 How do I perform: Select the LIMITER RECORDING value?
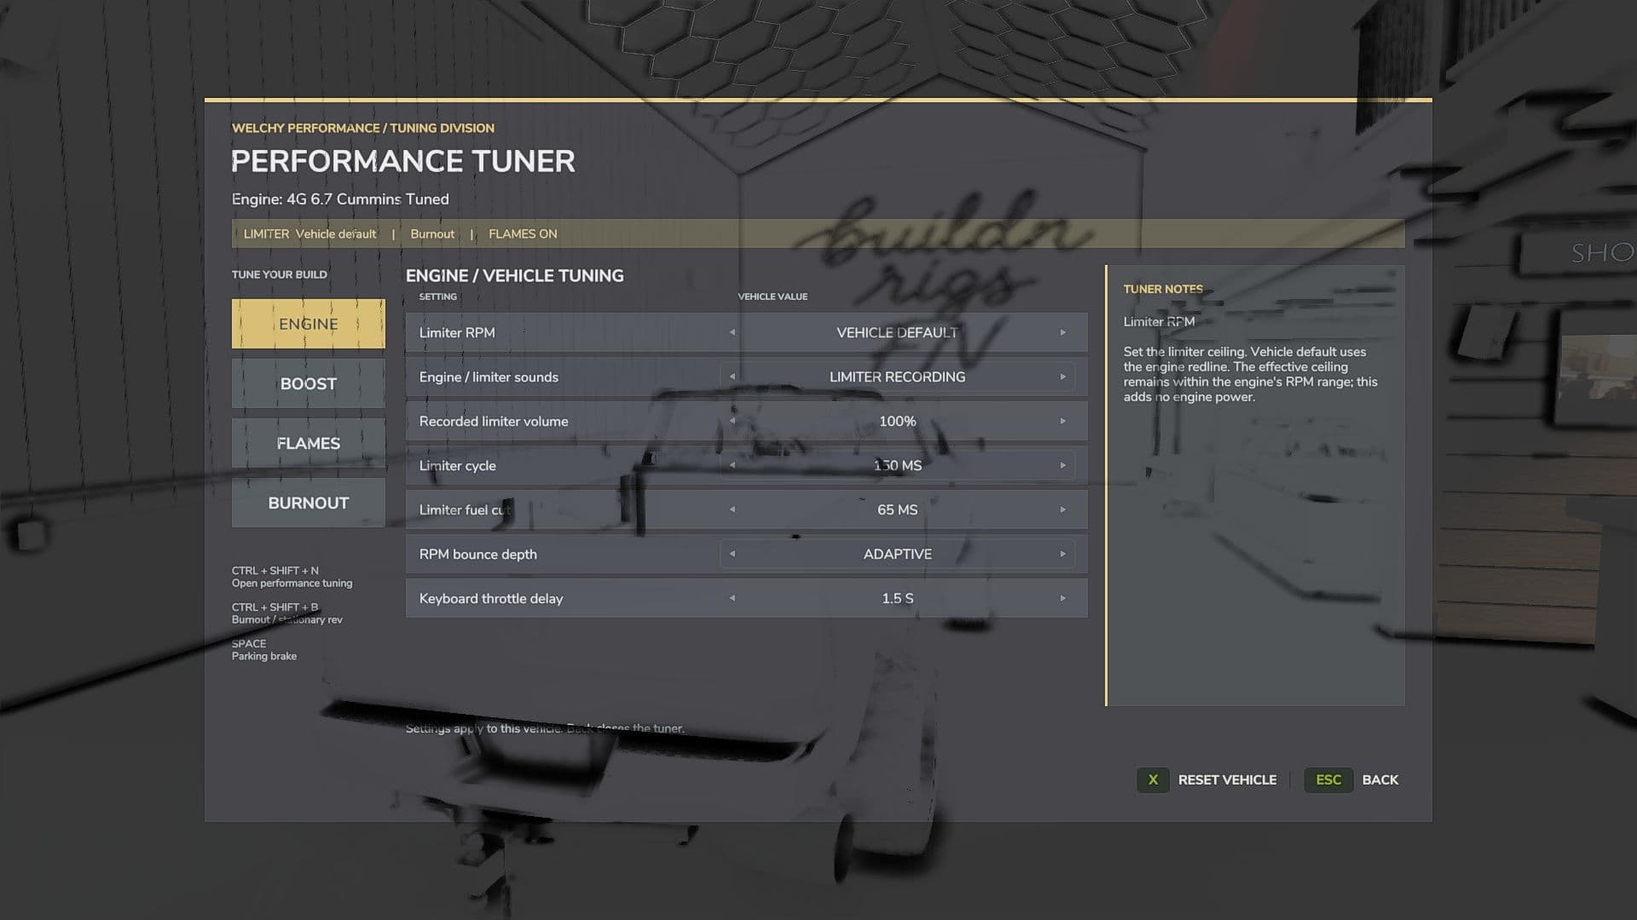pos(897,377)
